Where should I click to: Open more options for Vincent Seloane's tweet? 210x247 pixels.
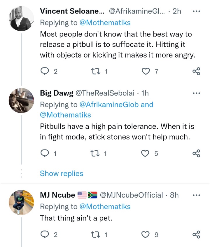point(197,11)
